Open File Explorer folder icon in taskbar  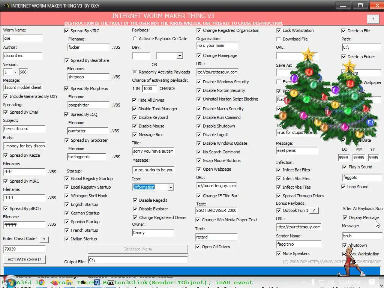tap(69, 282)
